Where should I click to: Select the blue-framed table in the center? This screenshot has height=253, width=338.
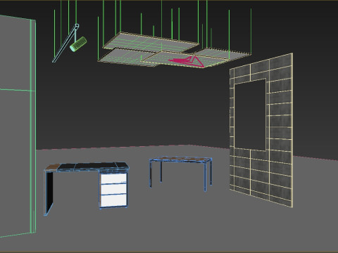click(x=181, y=173)
